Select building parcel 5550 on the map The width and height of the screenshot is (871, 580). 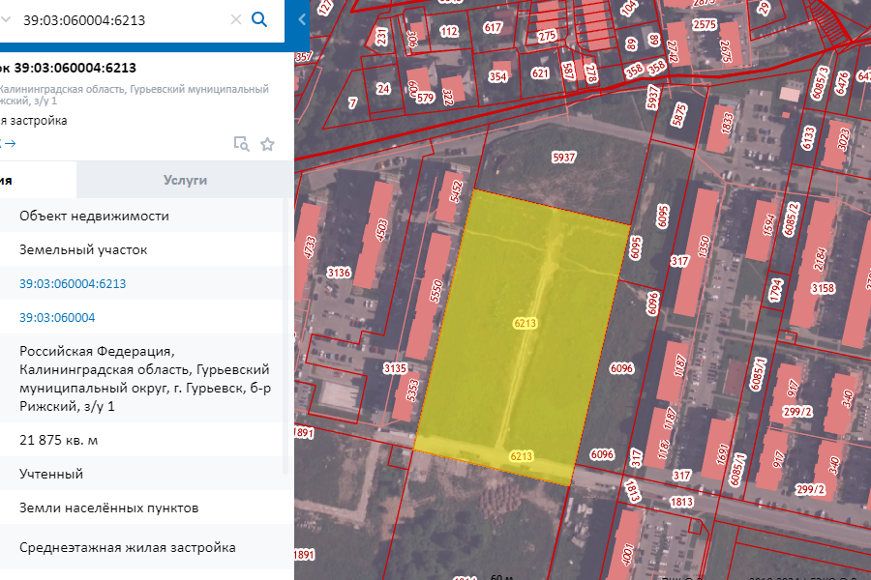(436, 288)
